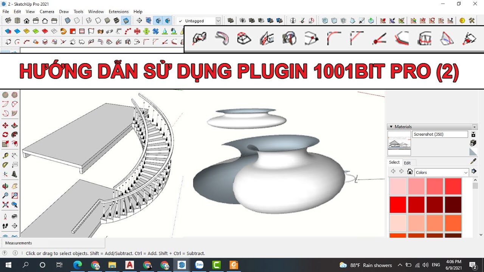This screenshot has width=484, height=272.
Task: Click the Outer Shell solid tool
Action: pos(231,21)
